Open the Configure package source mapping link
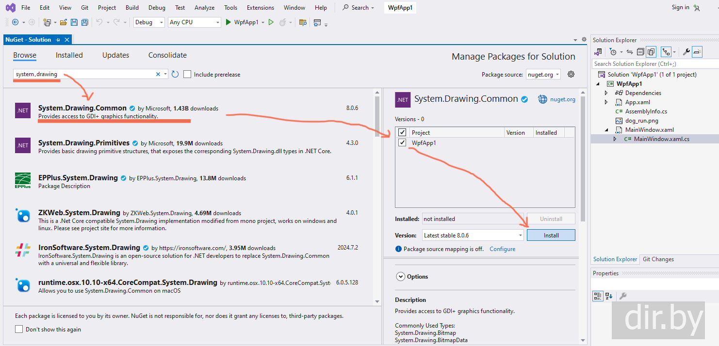 pos(502,249)
